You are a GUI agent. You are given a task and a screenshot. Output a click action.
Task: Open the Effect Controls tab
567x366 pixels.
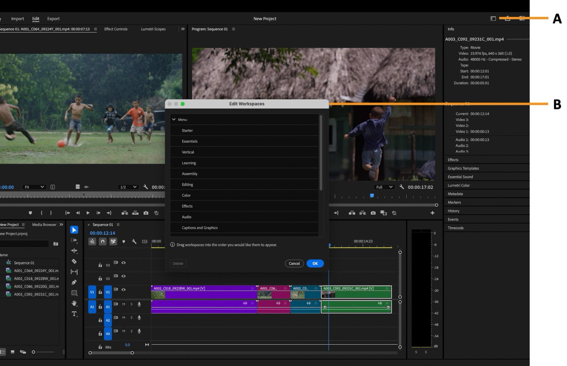[x=115, y=29]
